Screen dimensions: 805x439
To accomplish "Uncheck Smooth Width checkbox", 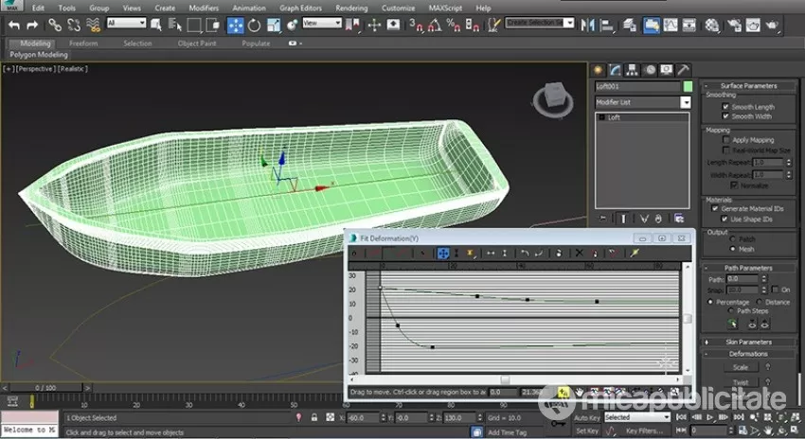I will 725,116.
